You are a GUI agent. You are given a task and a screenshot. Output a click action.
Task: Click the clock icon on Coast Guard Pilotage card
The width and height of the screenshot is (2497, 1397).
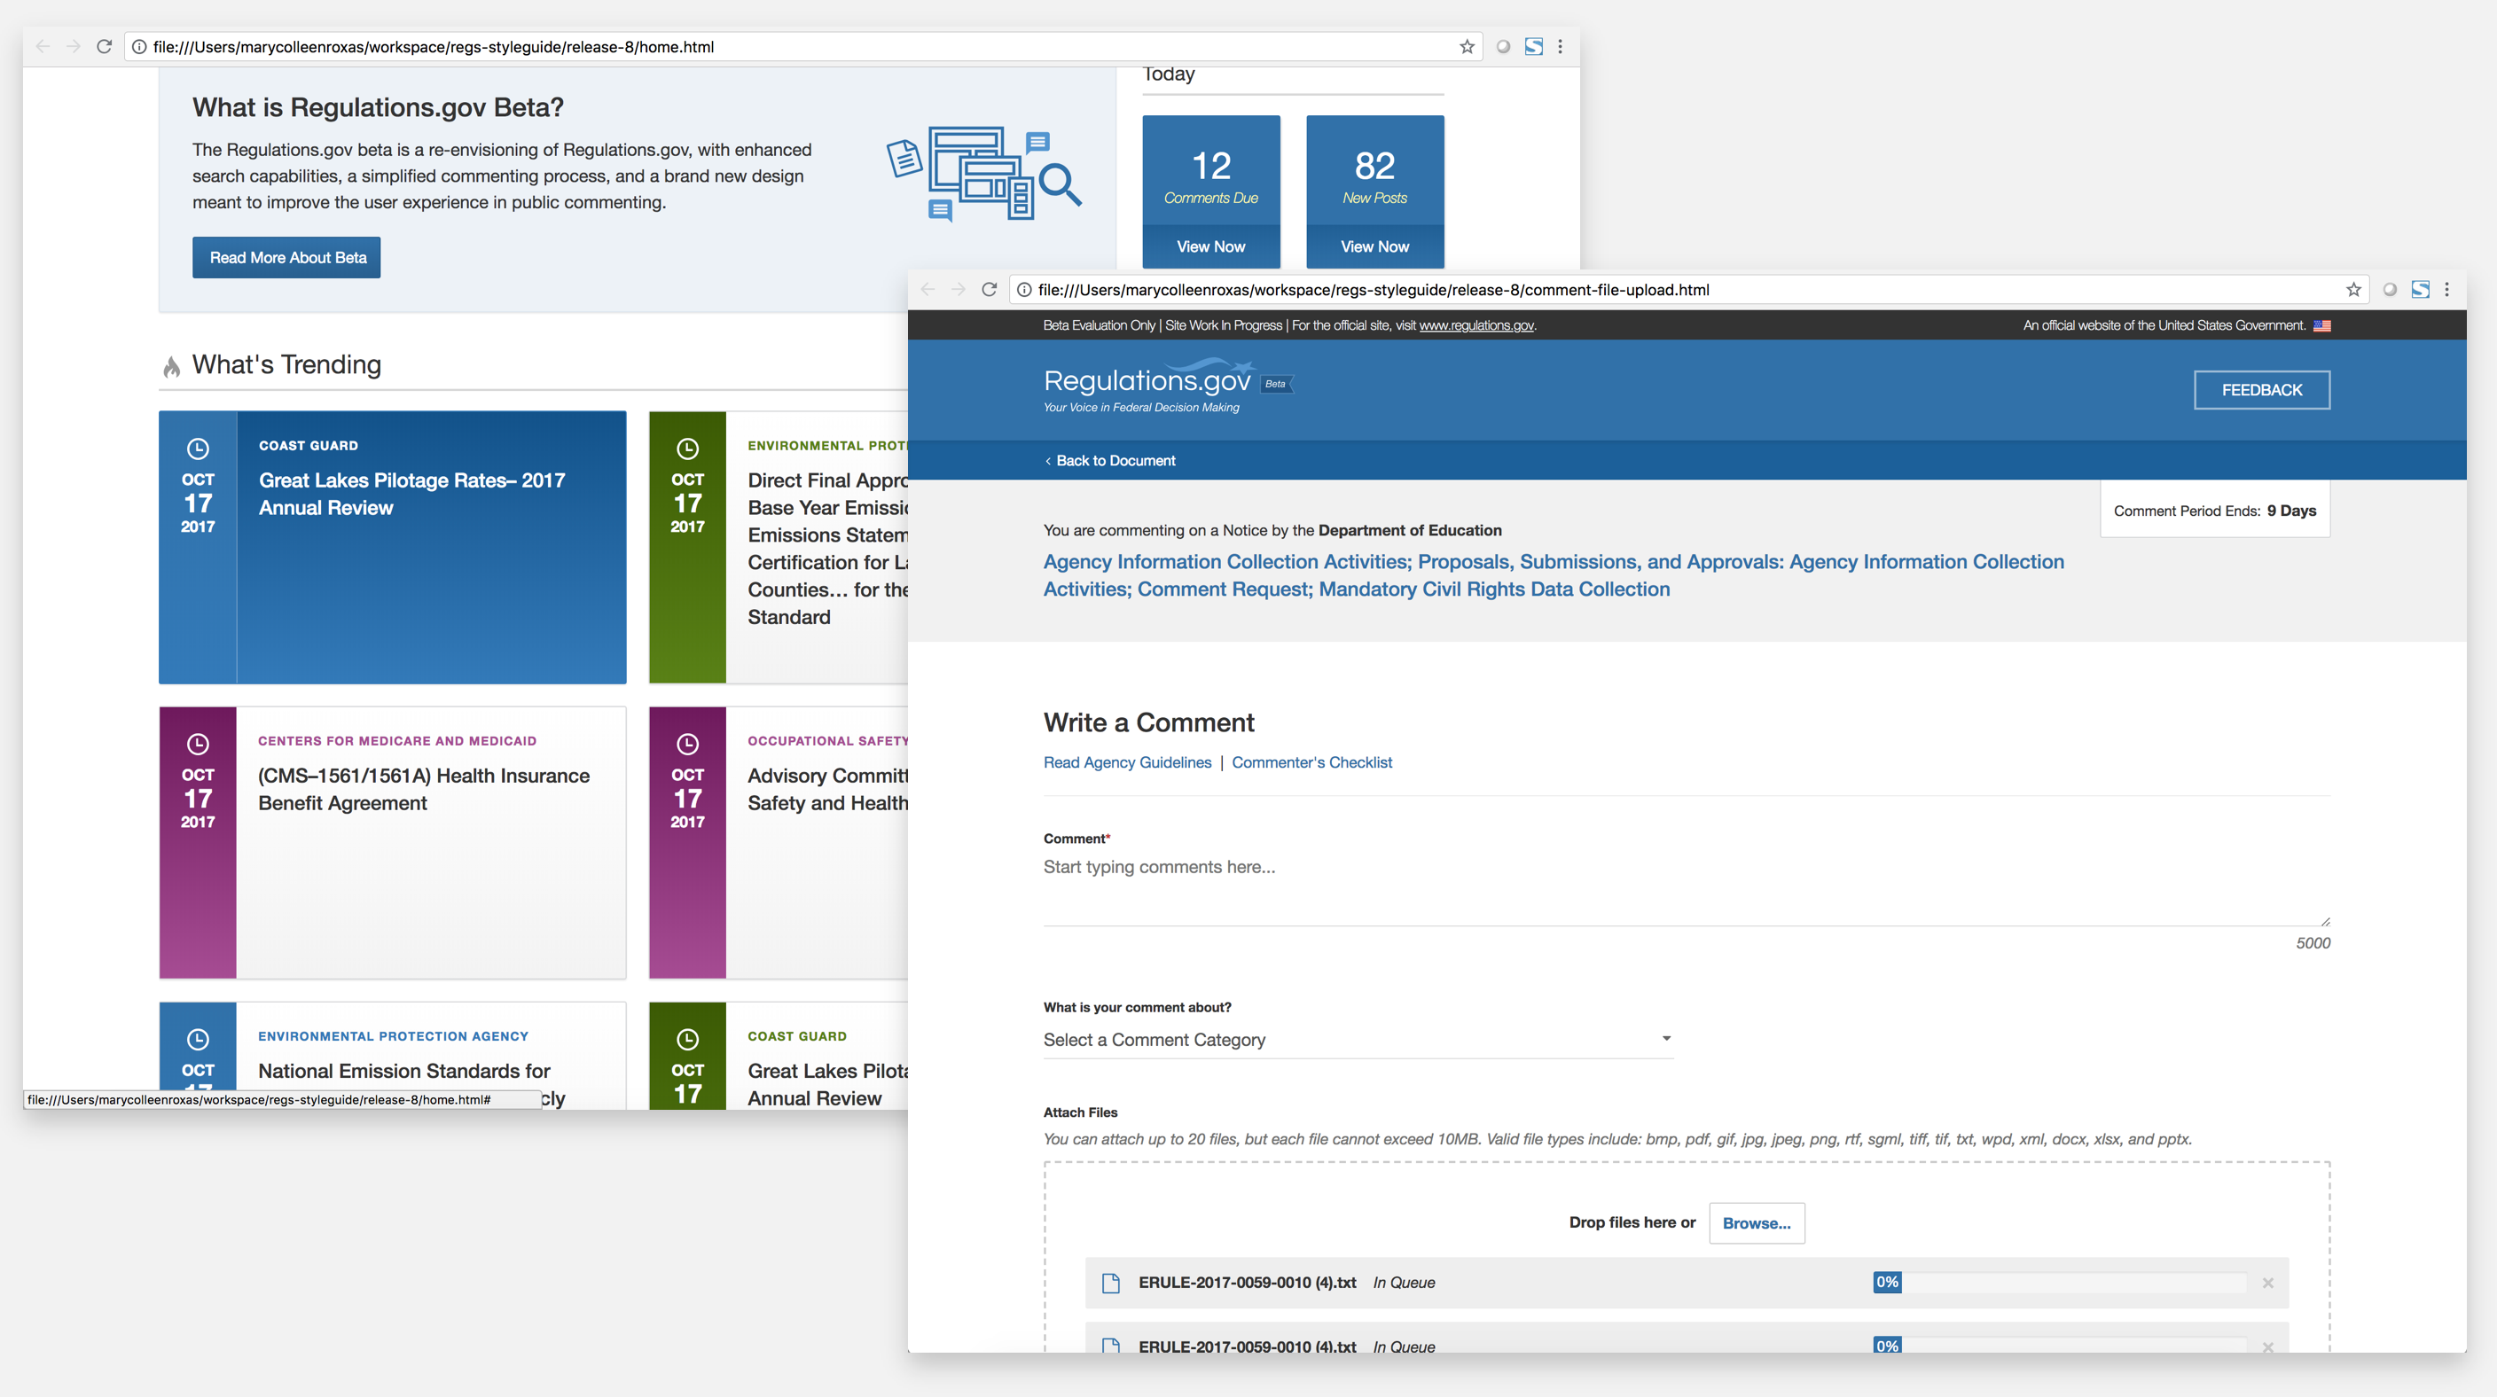click(198, 449)
